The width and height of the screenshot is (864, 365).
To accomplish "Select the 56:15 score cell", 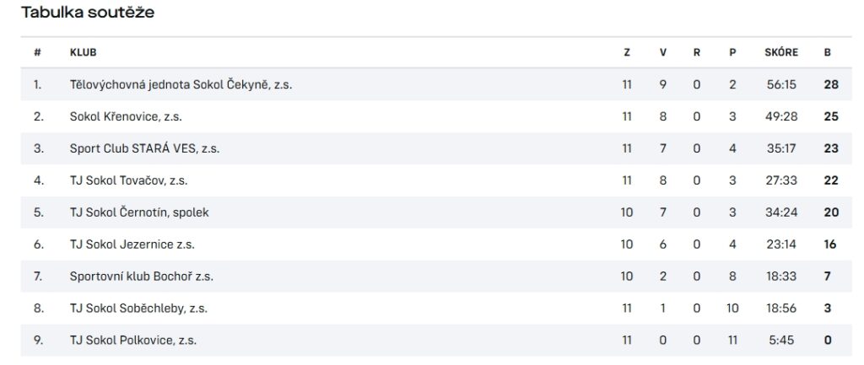I will point(781,85).
